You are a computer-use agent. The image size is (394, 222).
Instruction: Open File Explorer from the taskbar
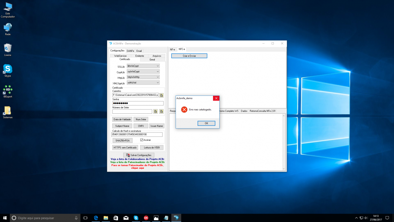tap(106, 218)
